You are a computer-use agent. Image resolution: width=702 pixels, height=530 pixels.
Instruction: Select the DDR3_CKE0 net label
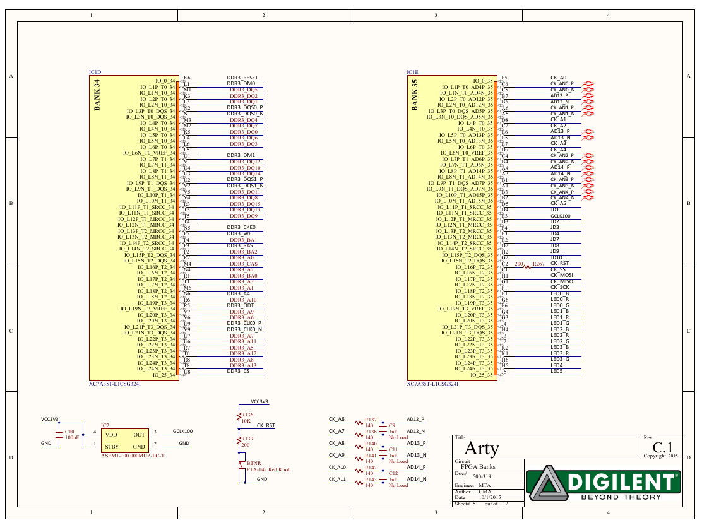[241, 227]
